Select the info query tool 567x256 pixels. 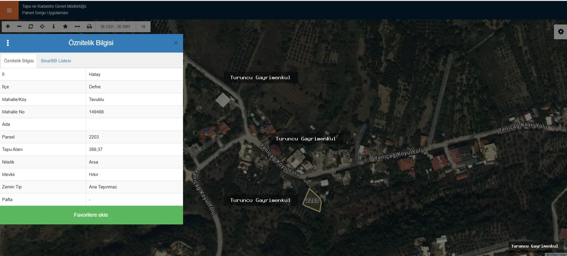pyautogui.click(x=54, y=27)
